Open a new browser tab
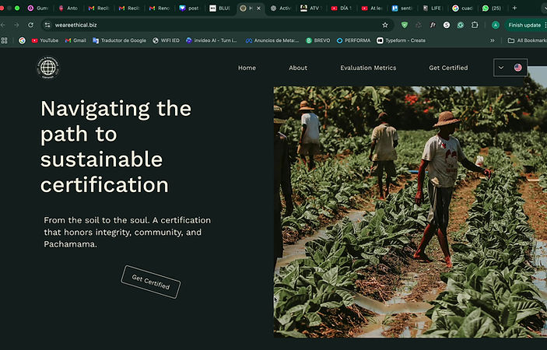The image size is (547, 350). pyautogui.click(x=514, y=8)
